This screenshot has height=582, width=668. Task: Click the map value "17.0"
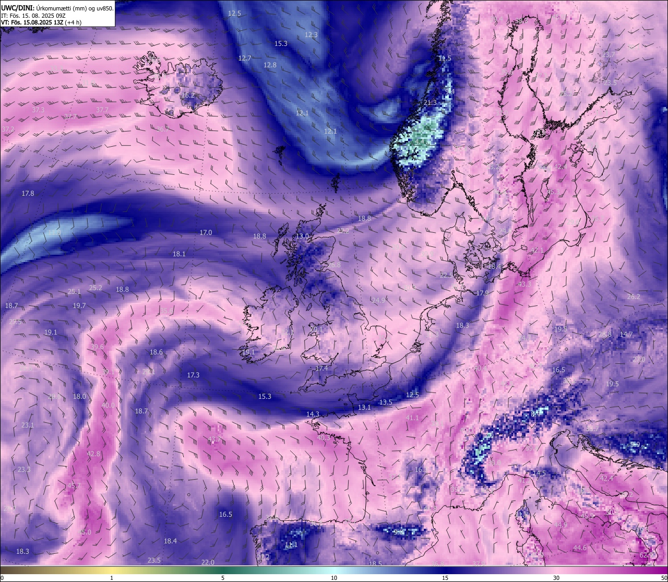coord(206,233)
